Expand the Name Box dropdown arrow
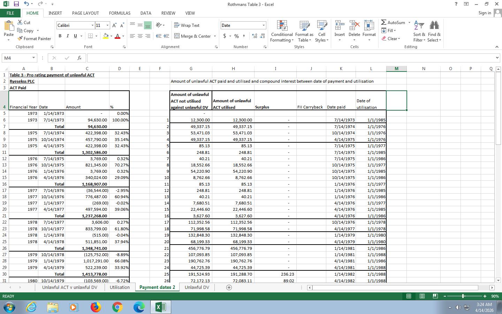 coord(33,58)
